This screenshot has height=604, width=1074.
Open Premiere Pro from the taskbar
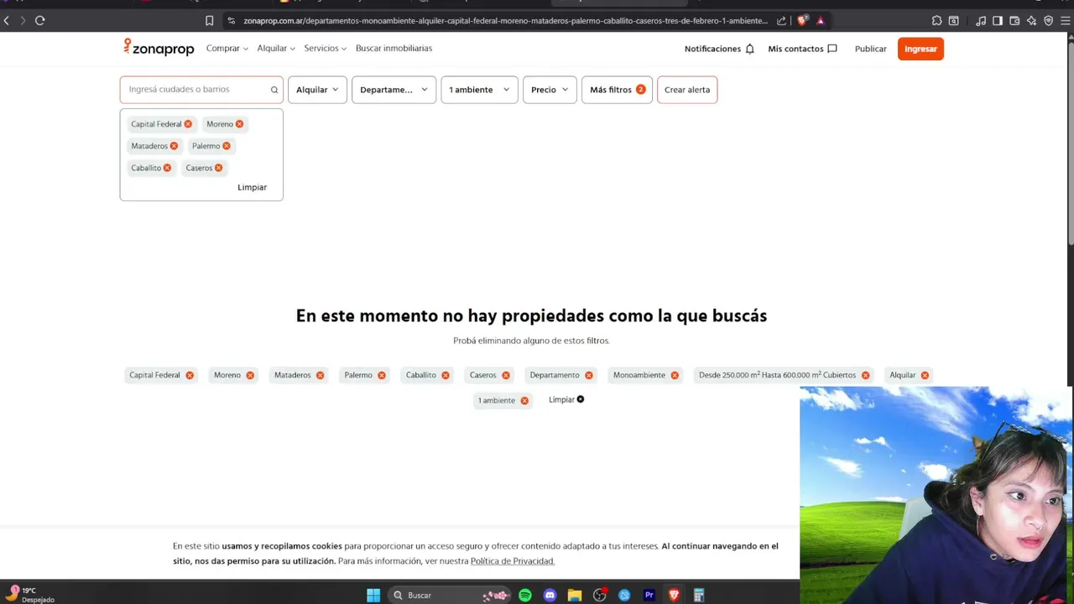tap(649, 595)
